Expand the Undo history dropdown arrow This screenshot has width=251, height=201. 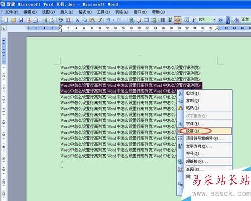(113, 20)
